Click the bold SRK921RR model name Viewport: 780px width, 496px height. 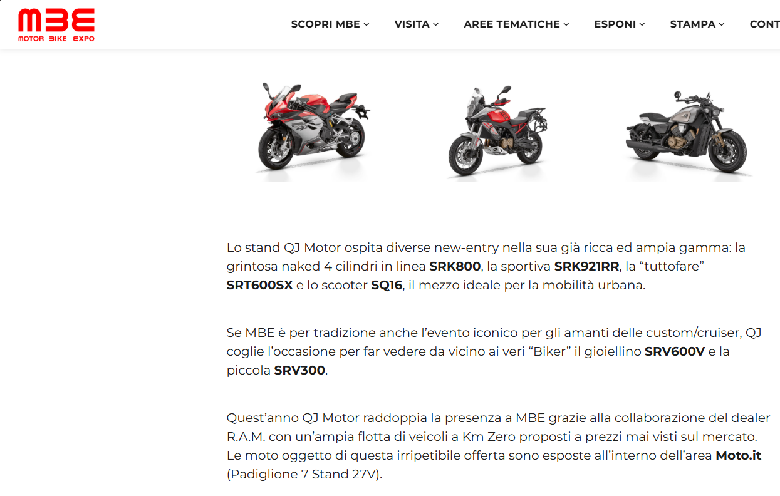(x=586, y=266)
